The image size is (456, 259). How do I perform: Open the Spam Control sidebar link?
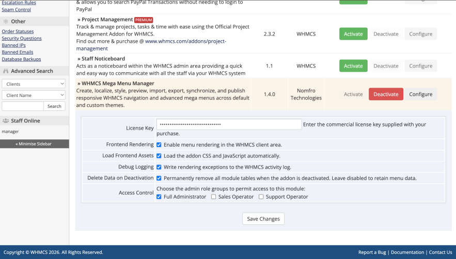pos(17,10)
